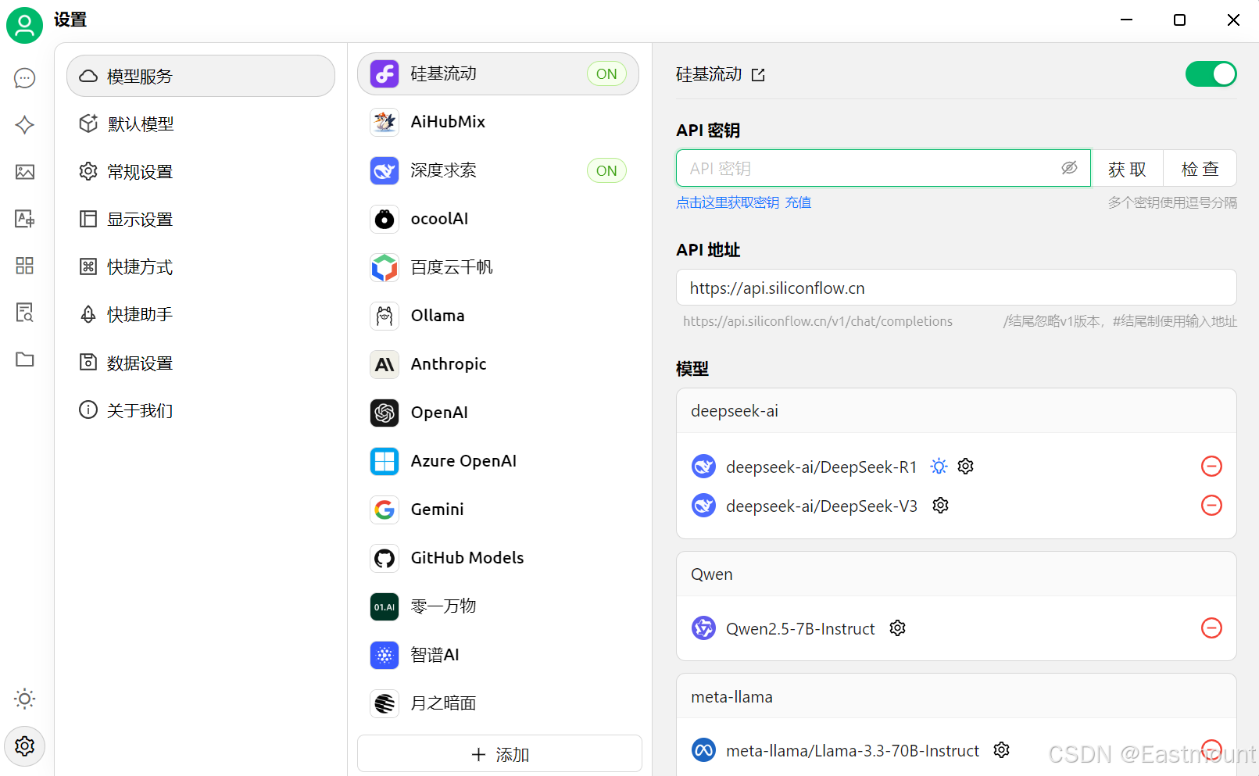The height and width of the screenshot is (776, 1259).
Task: Open the chat assistant sidebar icon
Action: coord(25,78)
